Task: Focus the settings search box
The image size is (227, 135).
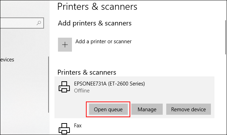Action: [x=22, y=23]
